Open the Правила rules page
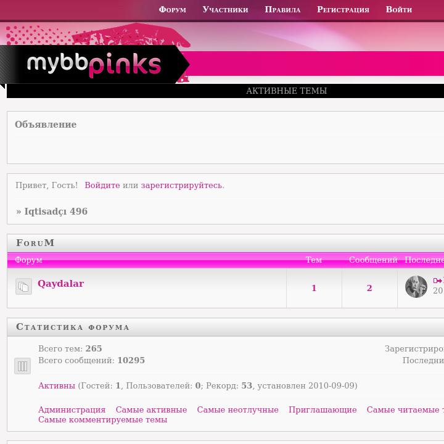This screenshot has height=444, width=444. (x=282, y=10)
